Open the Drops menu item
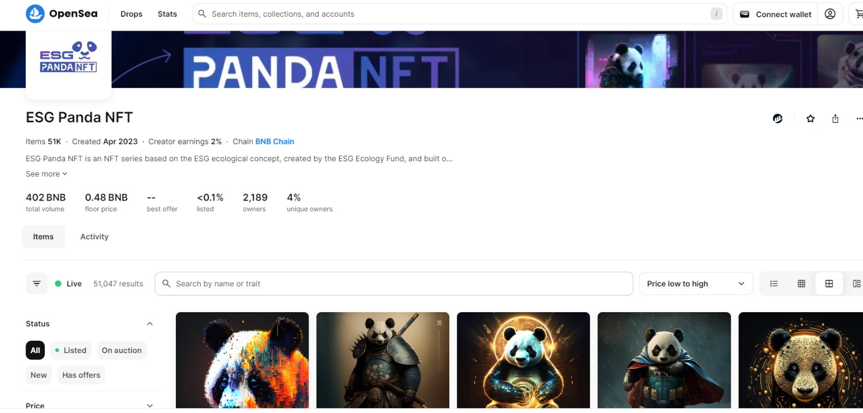 click(132, 14)
